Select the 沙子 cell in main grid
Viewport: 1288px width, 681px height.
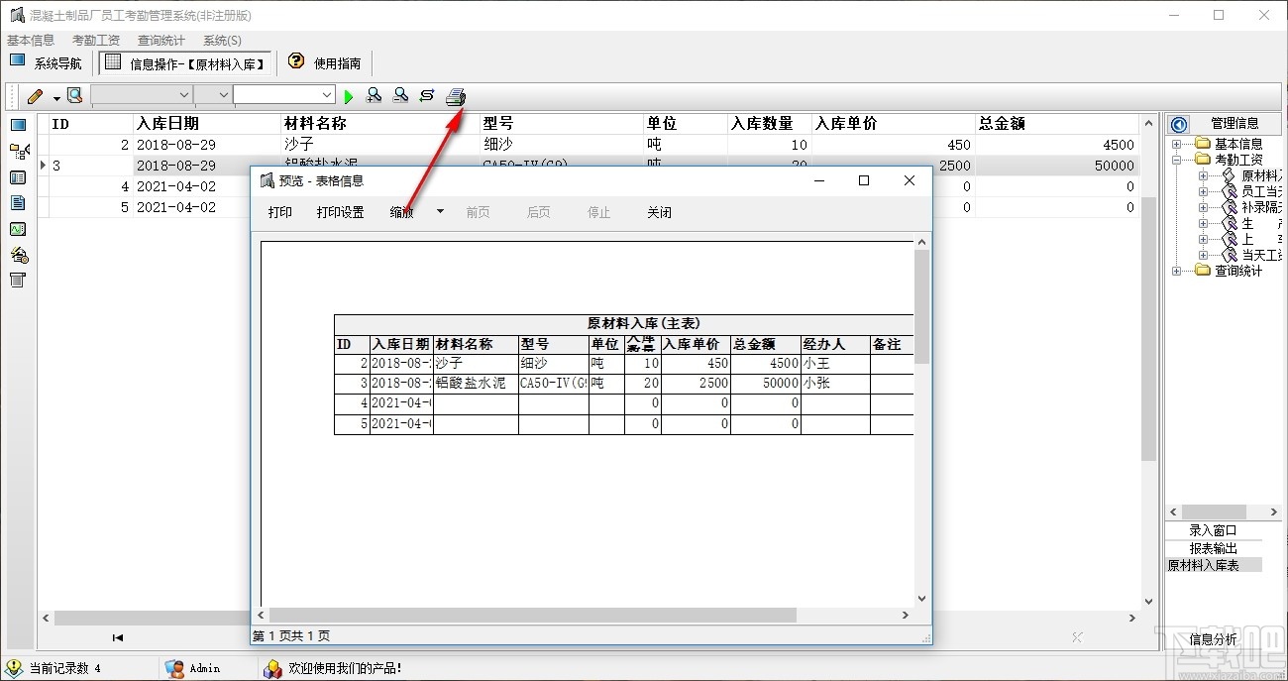[x=380, y=145]
